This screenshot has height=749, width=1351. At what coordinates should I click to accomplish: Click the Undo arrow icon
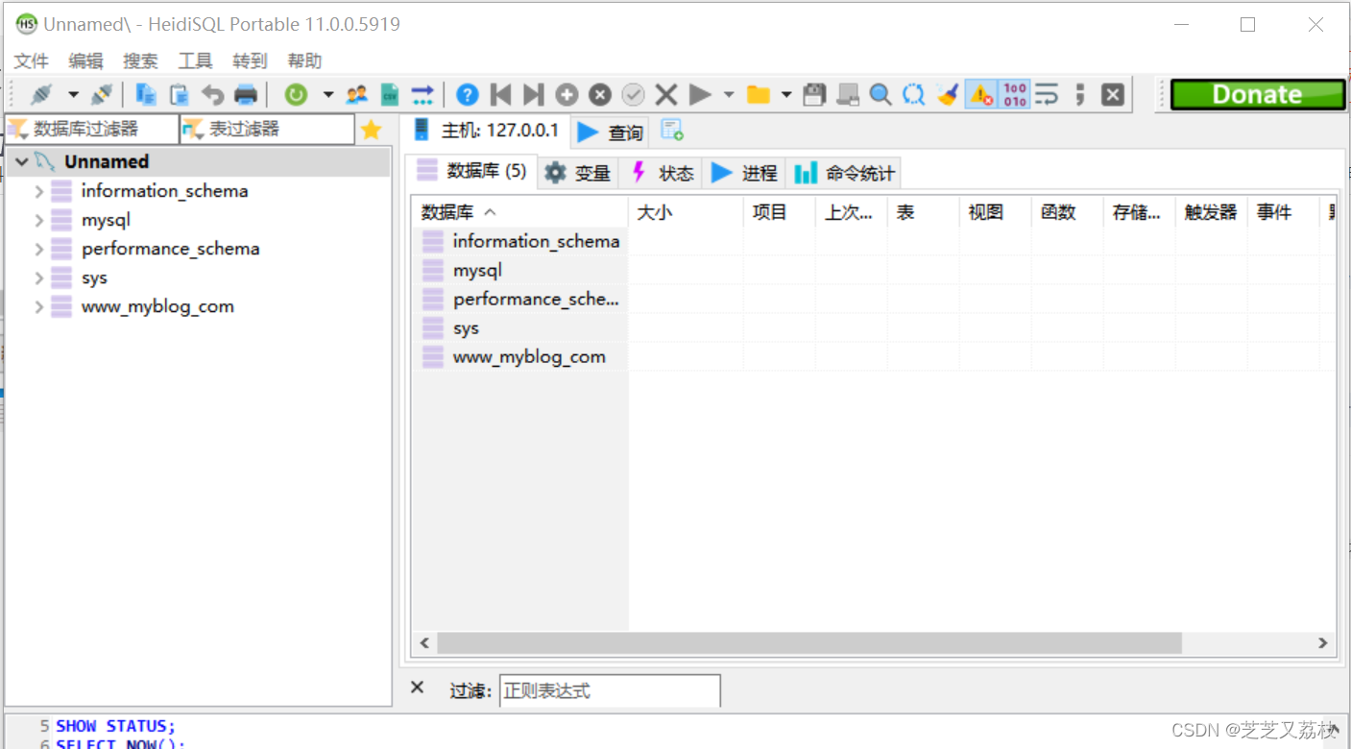[212, 94]
